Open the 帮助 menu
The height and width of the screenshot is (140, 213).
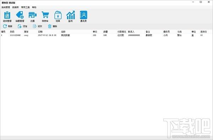click(x=34, y=7)
